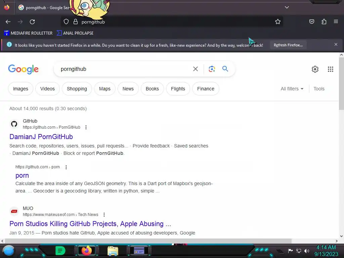The width and height of the screenshot is (344, 258).
Task: Filter results by Videos
Action: [x=47, y=89]
